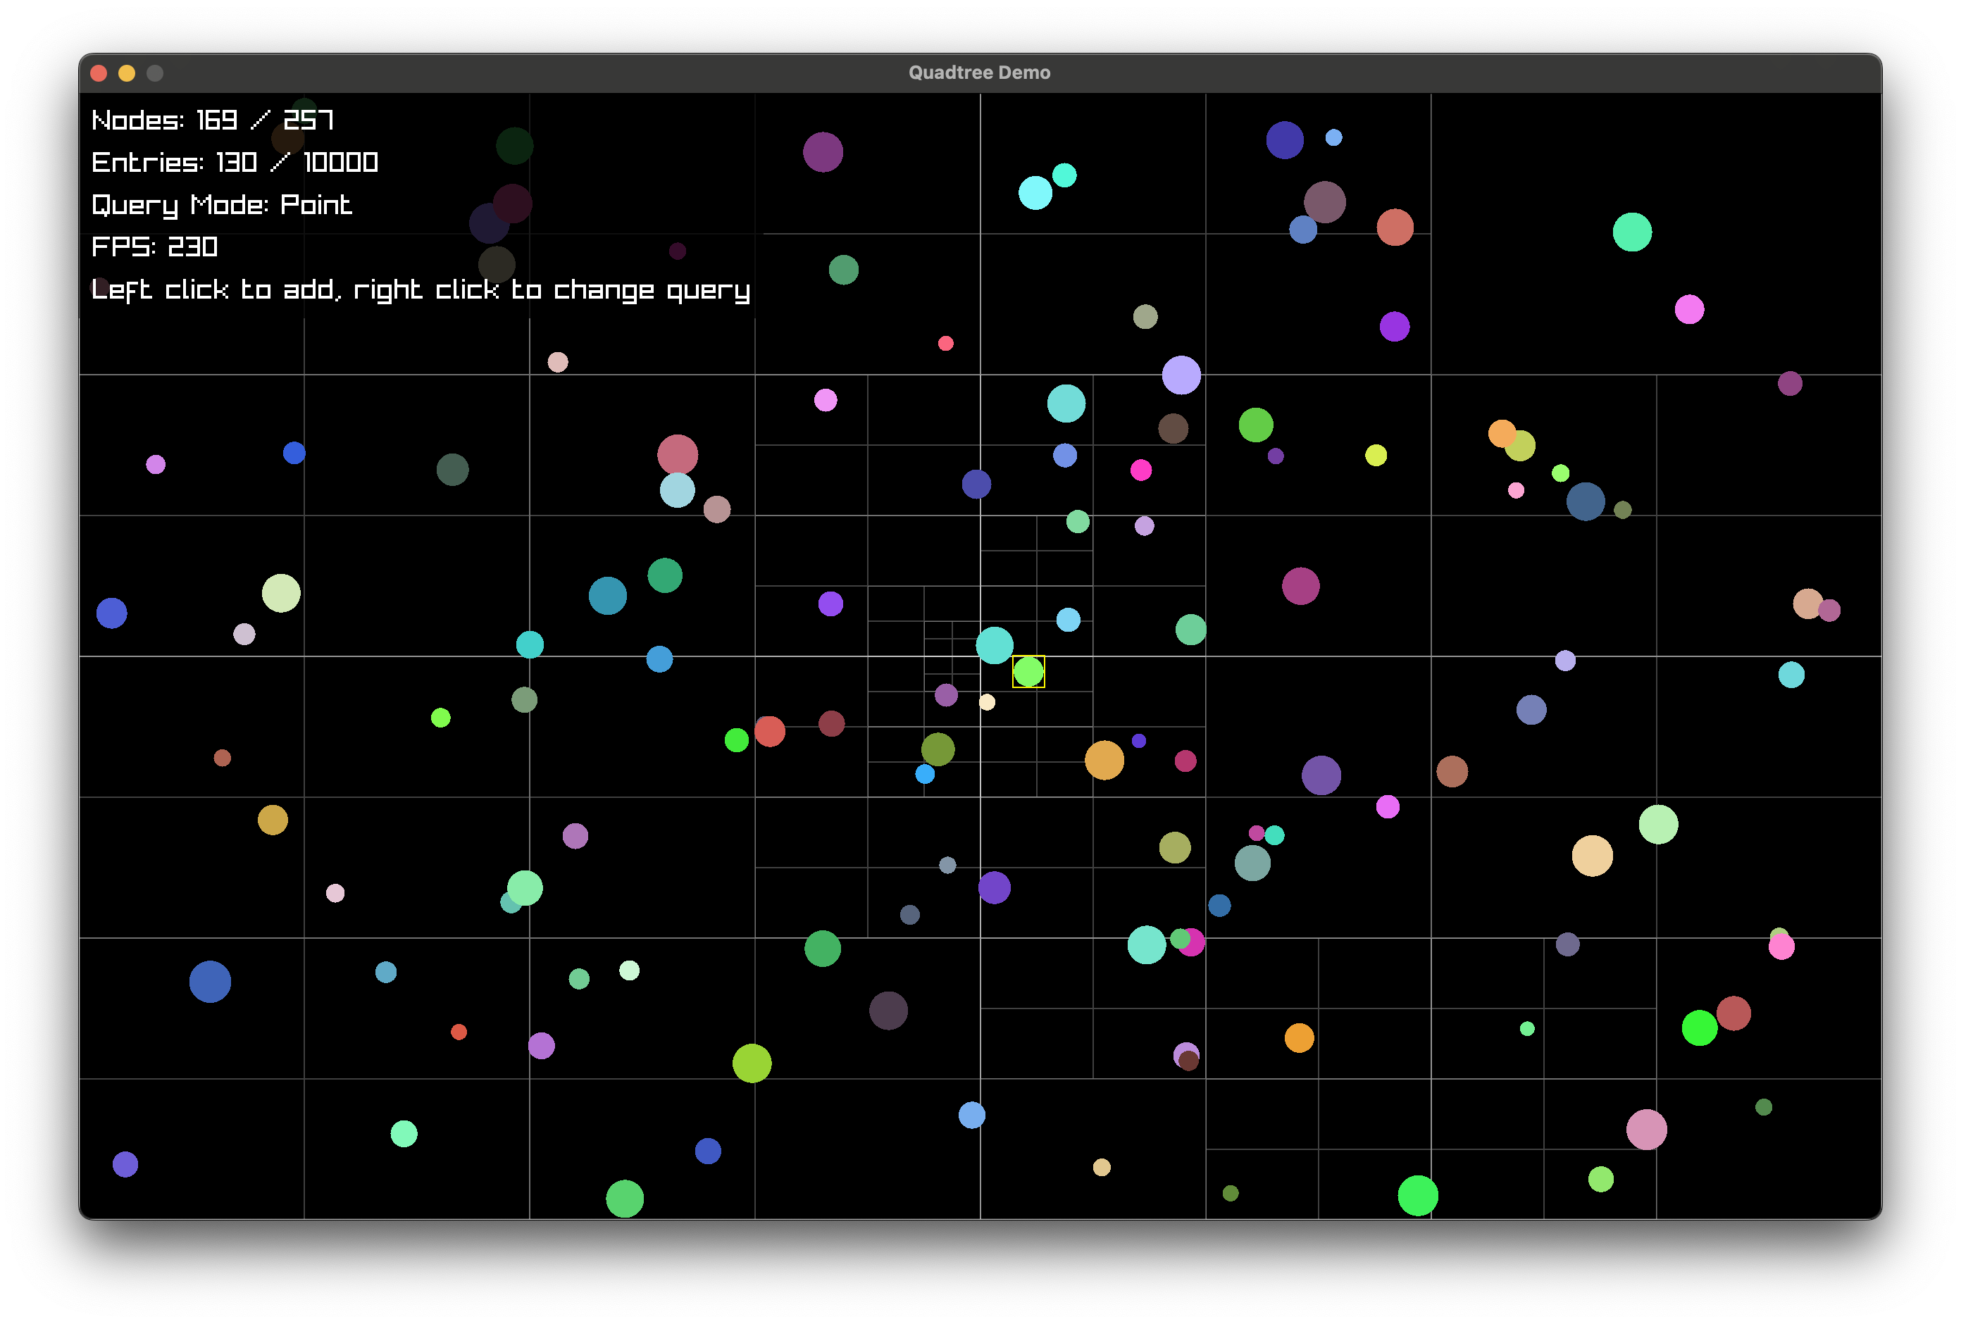Image resolution: width=1961 pixels, height=1324 pixels.
Task: Click the small cream circle near the yellow-boxed circle
Action: tap(986, 702)
